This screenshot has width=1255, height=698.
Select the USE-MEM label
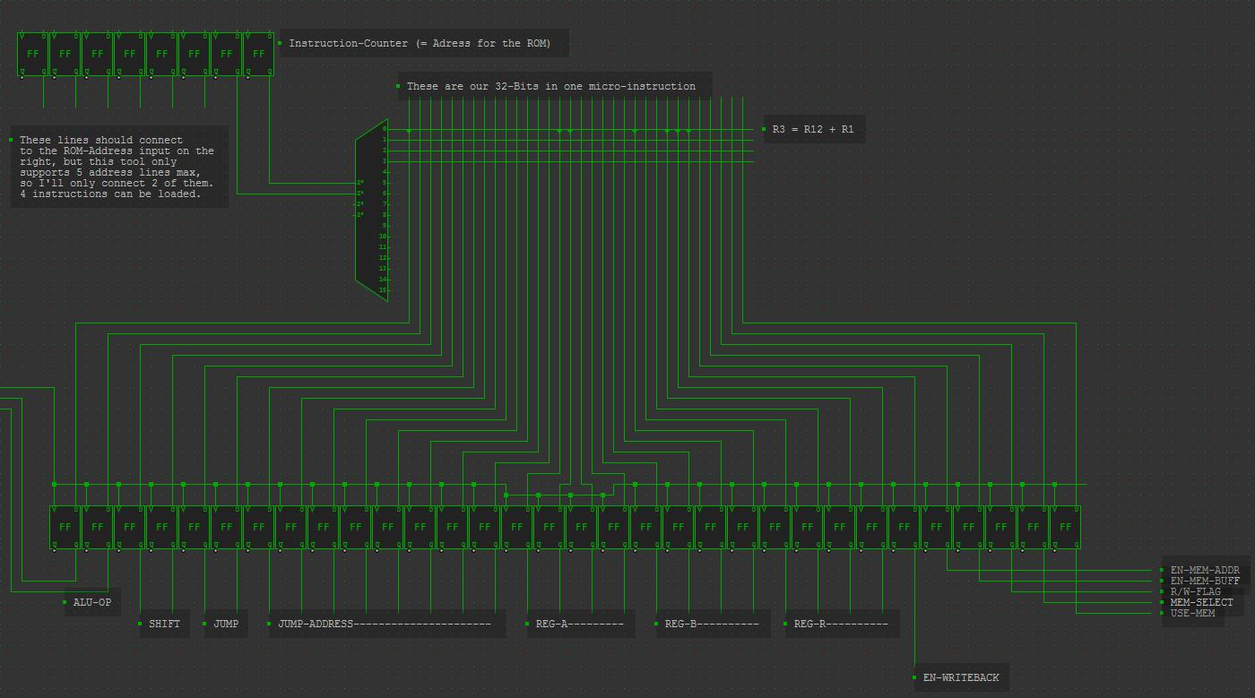[x=1192, y=613]
